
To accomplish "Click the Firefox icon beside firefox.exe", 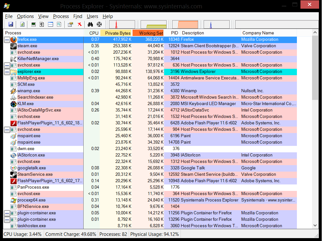I will pos(14,40).
